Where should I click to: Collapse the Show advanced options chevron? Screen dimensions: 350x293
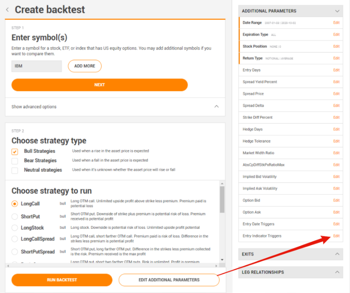click(x=216, y=107)
